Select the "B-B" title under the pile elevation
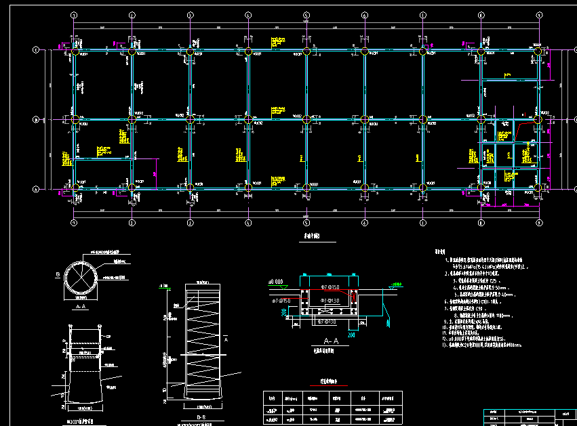The image size is (577, 426). pyautogui.click(x=201, y=417)
